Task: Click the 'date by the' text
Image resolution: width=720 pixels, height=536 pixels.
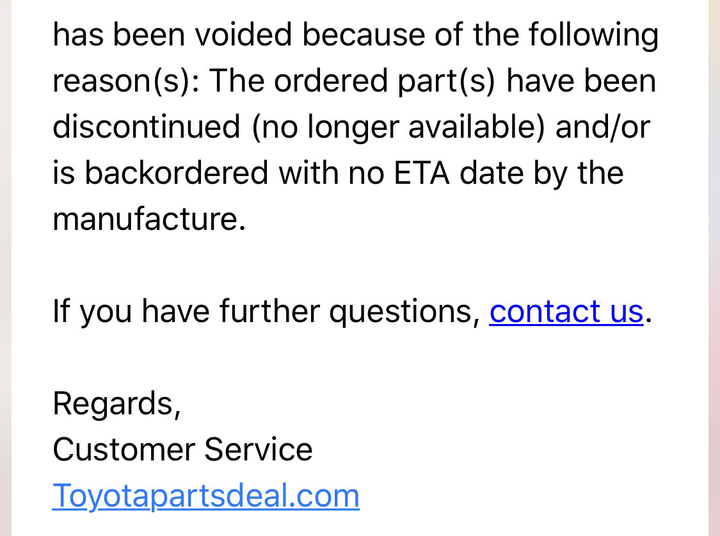Action: pyautogui.click(x=541, y=173)
